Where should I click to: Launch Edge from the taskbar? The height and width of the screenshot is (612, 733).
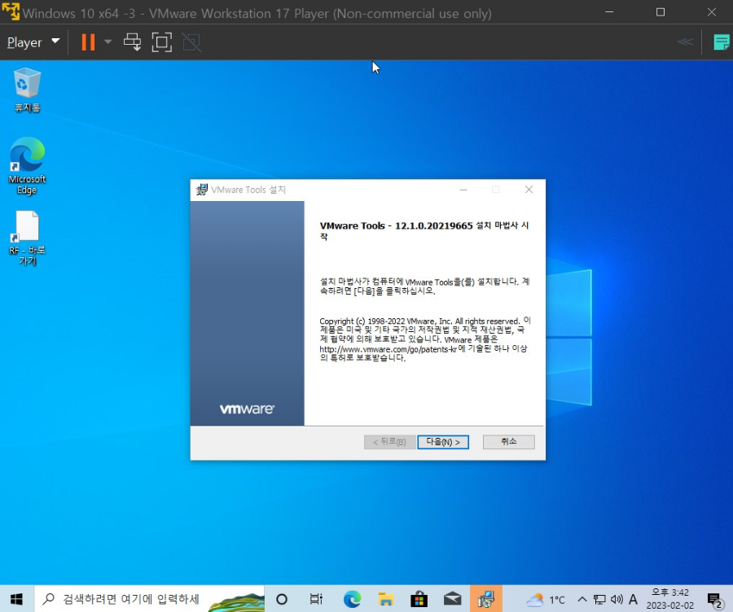tap(352, 599)
